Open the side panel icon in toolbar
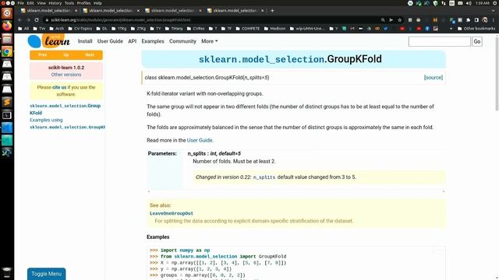Image resolution: width=499 pixels, height=280 pixels. [476, 19]
